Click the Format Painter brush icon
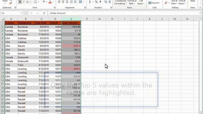This screenshot has width=203, height=114. tap(10, 3)
